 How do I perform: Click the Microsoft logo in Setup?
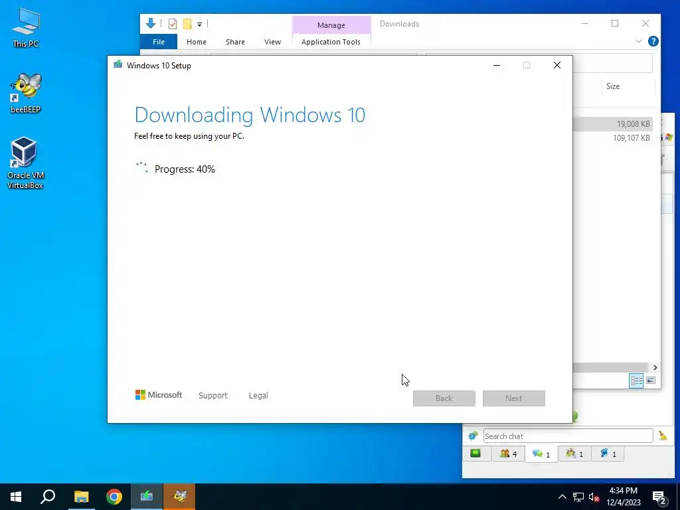click(158, 395)
